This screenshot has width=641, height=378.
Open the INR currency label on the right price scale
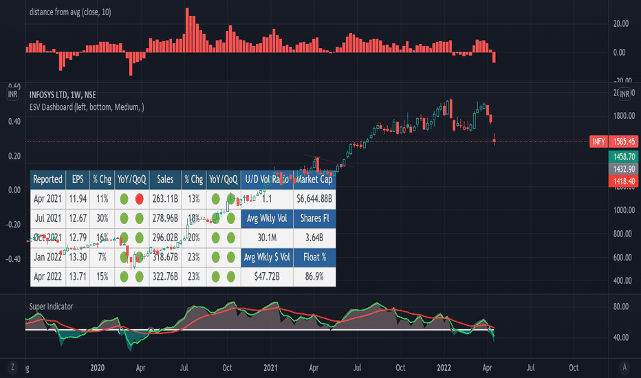pos(624,94)
